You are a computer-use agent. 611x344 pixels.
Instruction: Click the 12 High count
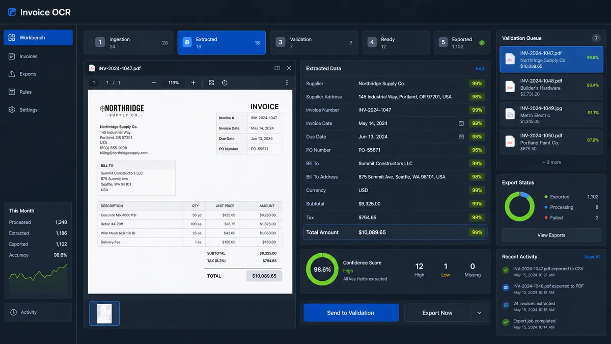point(419,270)
